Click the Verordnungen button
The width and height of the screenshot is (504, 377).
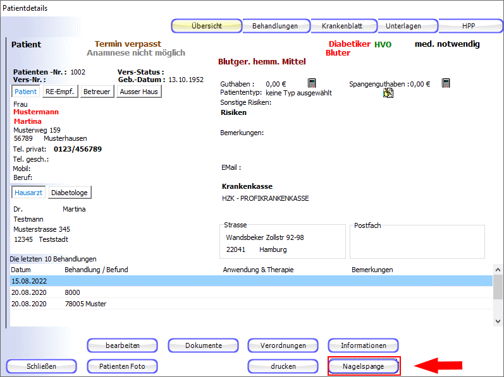[283, 345]
